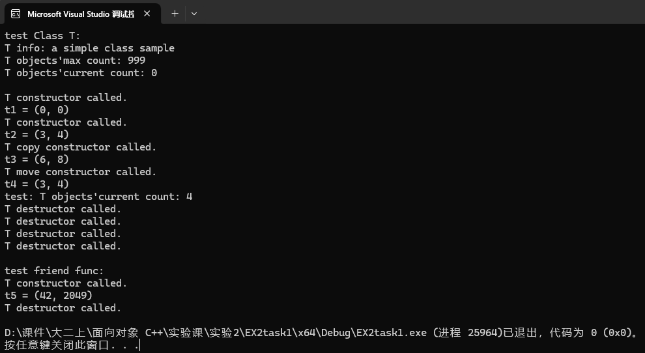Select the Microsoft Visual Studio debug console tab
The height and width of the screenshot is (353, 645).
(x=82, y=14)
